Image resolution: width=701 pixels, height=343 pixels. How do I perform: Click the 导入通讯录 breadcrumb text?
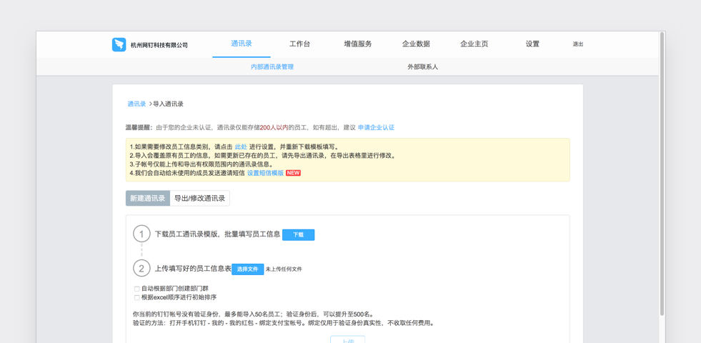pyautogui.click(x=168, y=104)
